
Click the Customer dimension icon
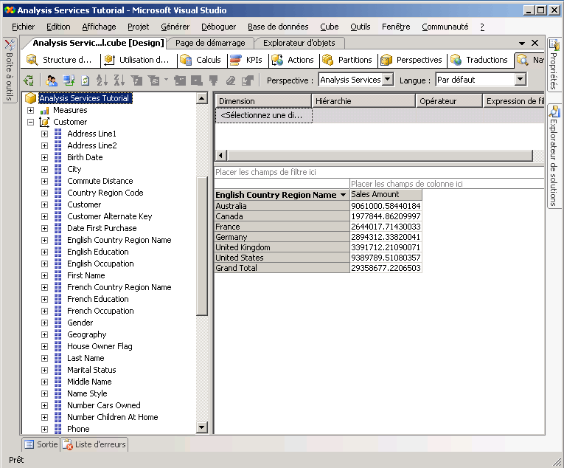[x=44, y=122]
